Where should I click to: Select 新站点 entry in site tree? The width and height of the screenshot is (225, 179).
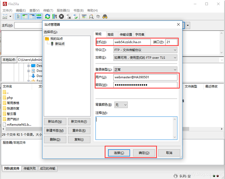click(x=60, y=44)
